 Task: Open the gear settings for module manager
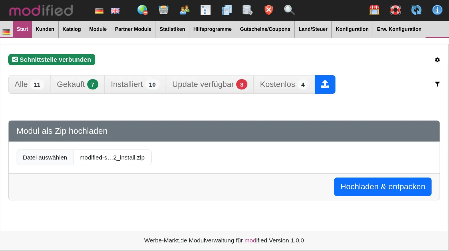coord(437,60)
